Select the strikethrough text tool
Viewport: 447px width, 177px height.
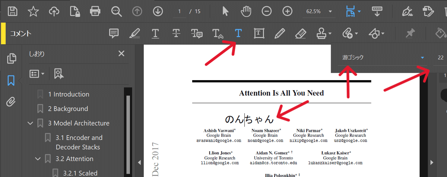177,34
